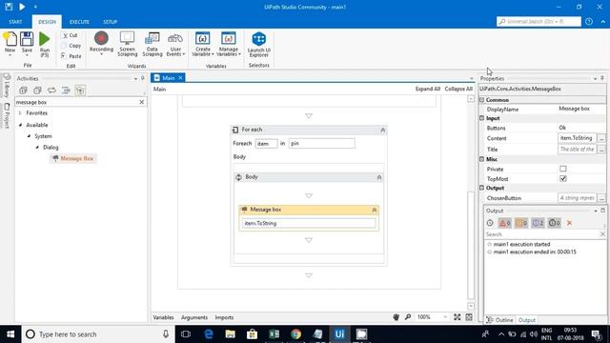The height and width of the screenshot is (343, 610).
Task: Collapse the System tree node
Action: click(x=29, y=136)
